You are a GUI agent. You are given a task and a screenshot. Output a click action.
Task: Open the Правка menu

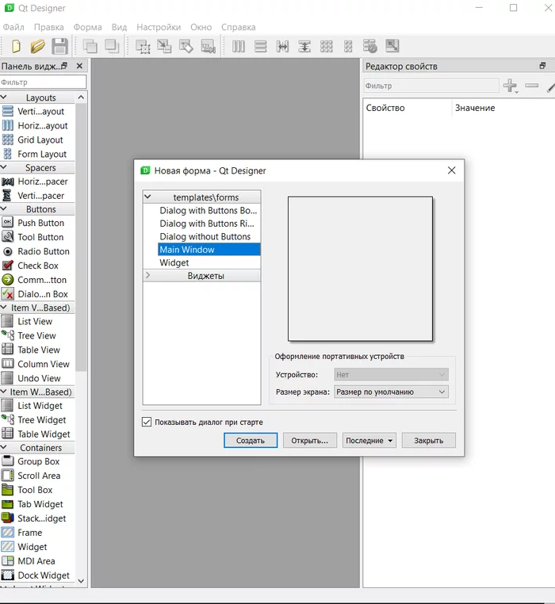click(49, 27)
